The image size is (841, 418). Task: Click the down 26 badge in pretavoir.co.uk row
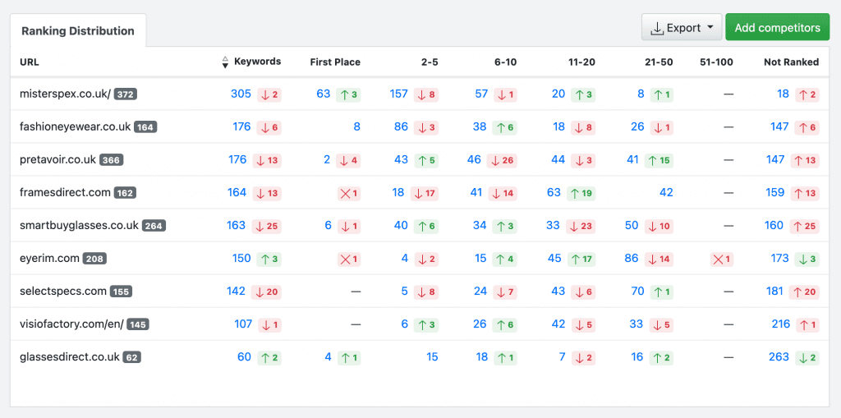point(502,160)
